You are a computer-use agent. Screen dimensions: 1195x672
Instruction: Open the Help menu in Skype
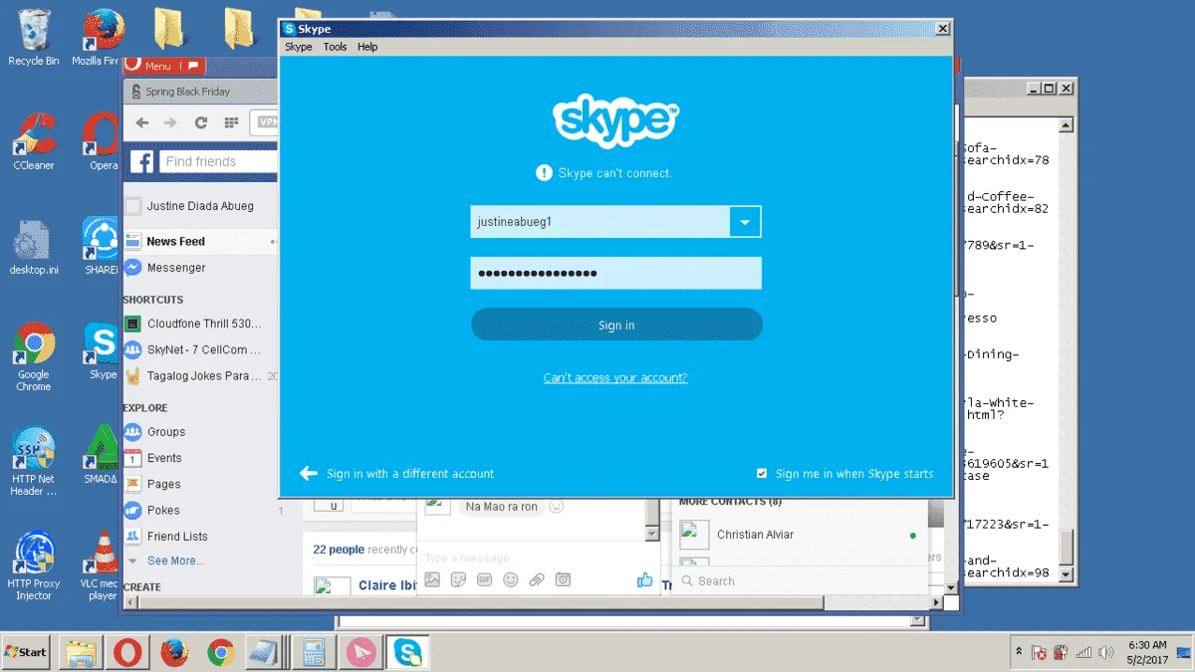click(367, 47)
